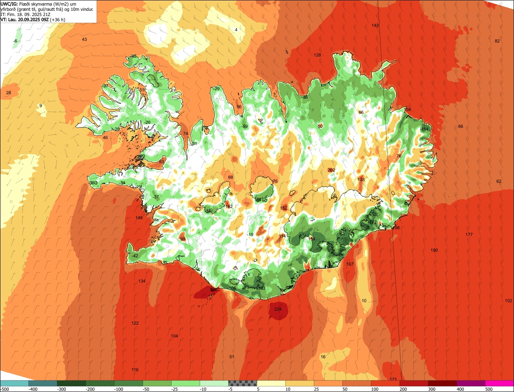This screenshot has width=514, height=392.
Task: Select the light green swatch between -25 and -10
Action: 186,383
